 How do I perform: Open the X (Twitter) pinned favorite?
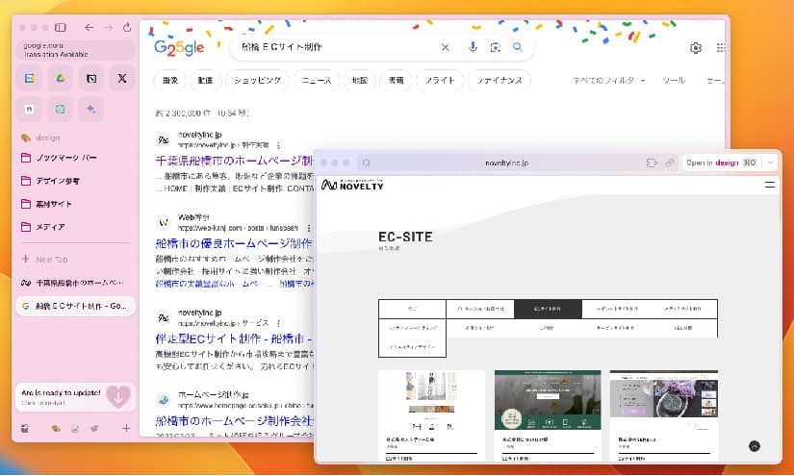(x=121, y=77)
